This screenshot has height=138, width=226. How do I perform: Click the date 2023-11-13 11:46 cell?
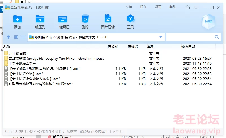[x=197, y=64]
